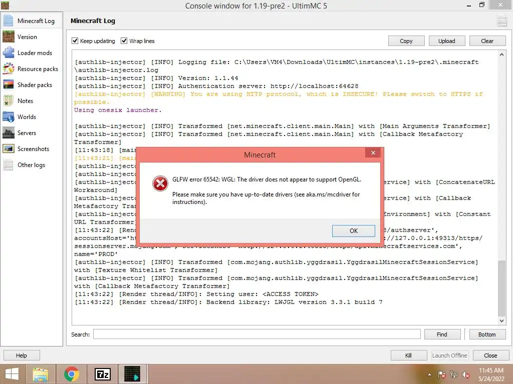This screenshot has width=513, height=384.
Task: Click Clear log button
Action: (487, 41)
